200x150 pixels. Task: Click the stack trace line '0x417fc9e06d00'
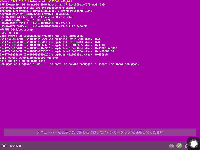(50, 42)
